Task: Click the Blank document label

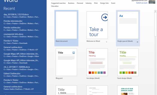Action: [62, 41]
